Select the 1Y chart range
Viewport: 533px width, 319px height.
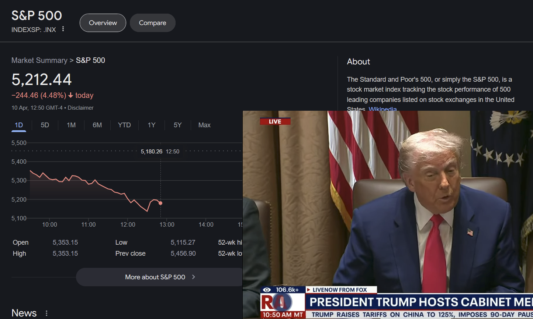pyautogui.click(x=152, y=125)
